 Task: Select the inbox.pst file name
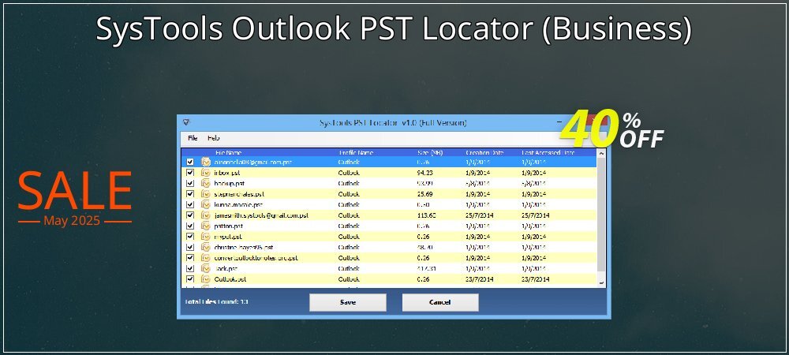tap(227, 173)
